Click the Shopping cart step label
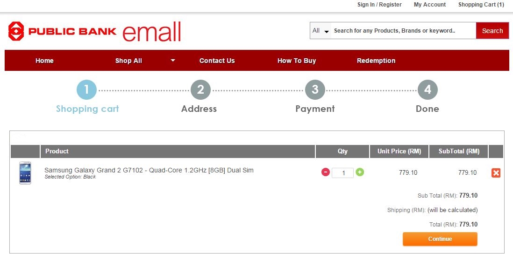This screenshot has width=513, height=261. [x=87, y=109]
